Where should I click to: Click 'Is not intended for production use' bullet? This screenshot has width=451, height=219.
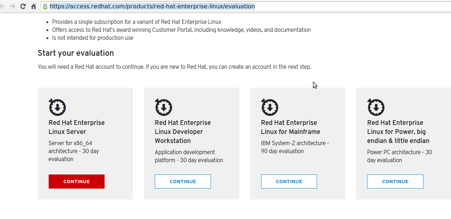[93, 38]
